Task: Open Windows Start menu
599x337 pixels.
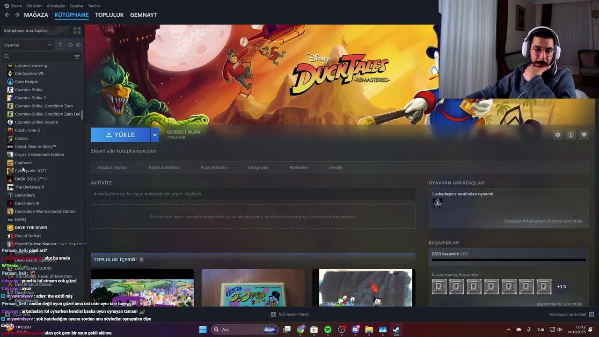Action: [x=203, y=330]
